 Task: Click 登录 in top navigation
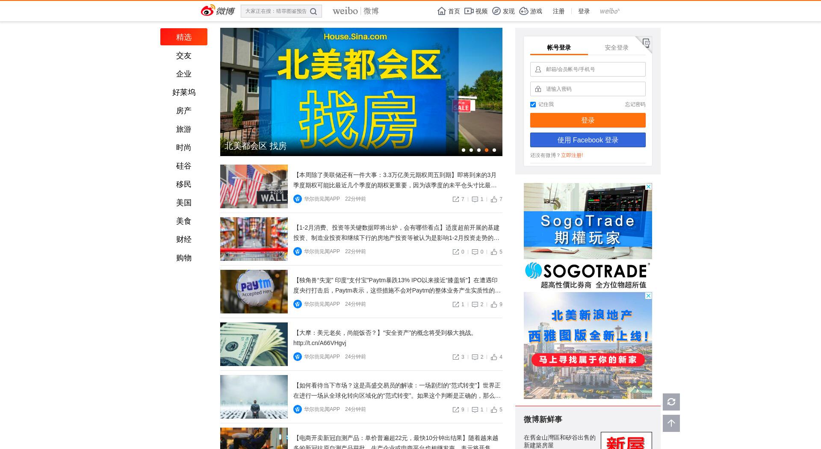pyautogui.click(x=584, y=11)
